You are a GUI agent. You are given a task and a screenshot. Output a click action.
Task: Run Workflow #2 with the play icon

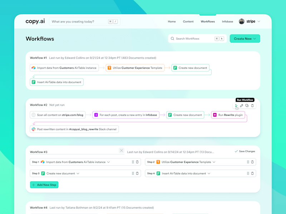(236, 106)
